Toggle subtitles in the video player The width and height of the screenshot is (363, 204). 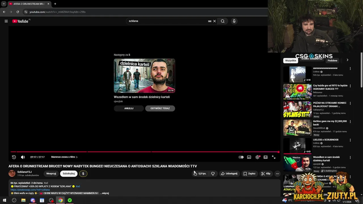[x=249, y=157]
